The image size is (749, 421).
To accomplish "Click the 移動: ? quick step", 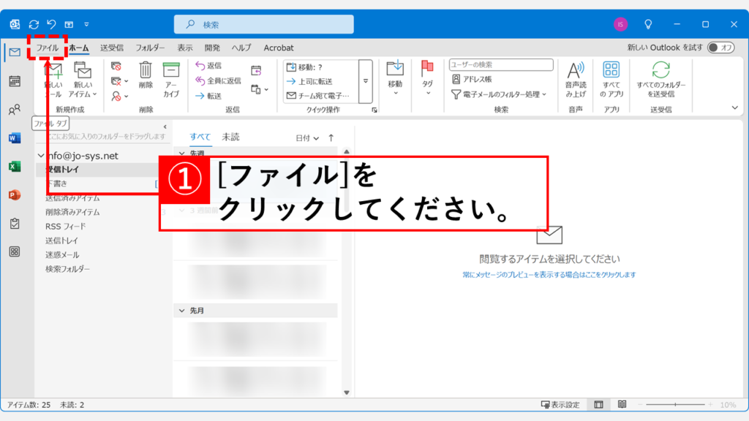I will coord(305,67).
